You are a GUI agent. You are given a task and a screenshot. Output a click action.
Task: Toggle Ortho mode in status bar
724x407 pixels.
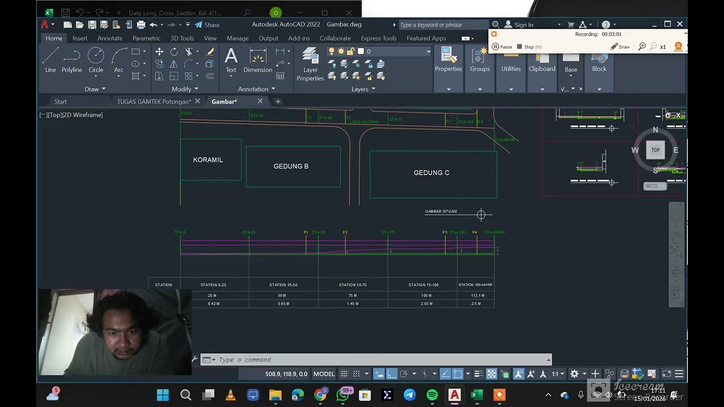(391, 374)
